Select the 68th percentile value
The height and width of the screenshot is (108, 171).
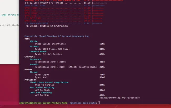[102, 95]
